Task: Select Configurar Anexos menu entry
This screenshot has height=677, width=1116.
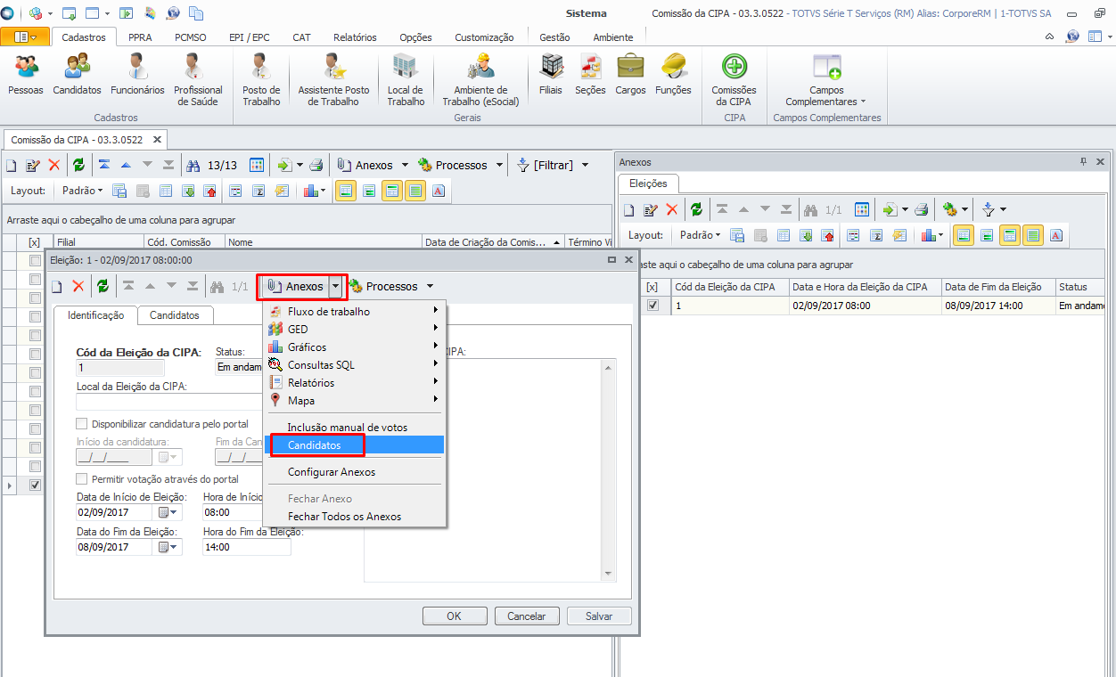Action: (354, 472)
